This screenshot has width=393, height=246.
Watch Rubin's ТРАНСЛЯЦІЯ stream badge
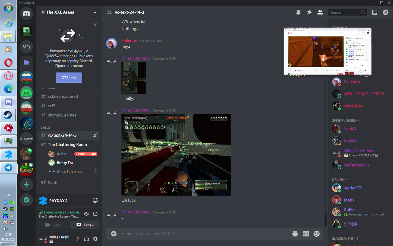tap(86, 154)
